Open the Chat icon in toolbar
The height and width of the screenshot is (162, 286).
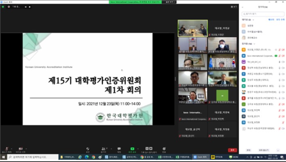(119, 149)
